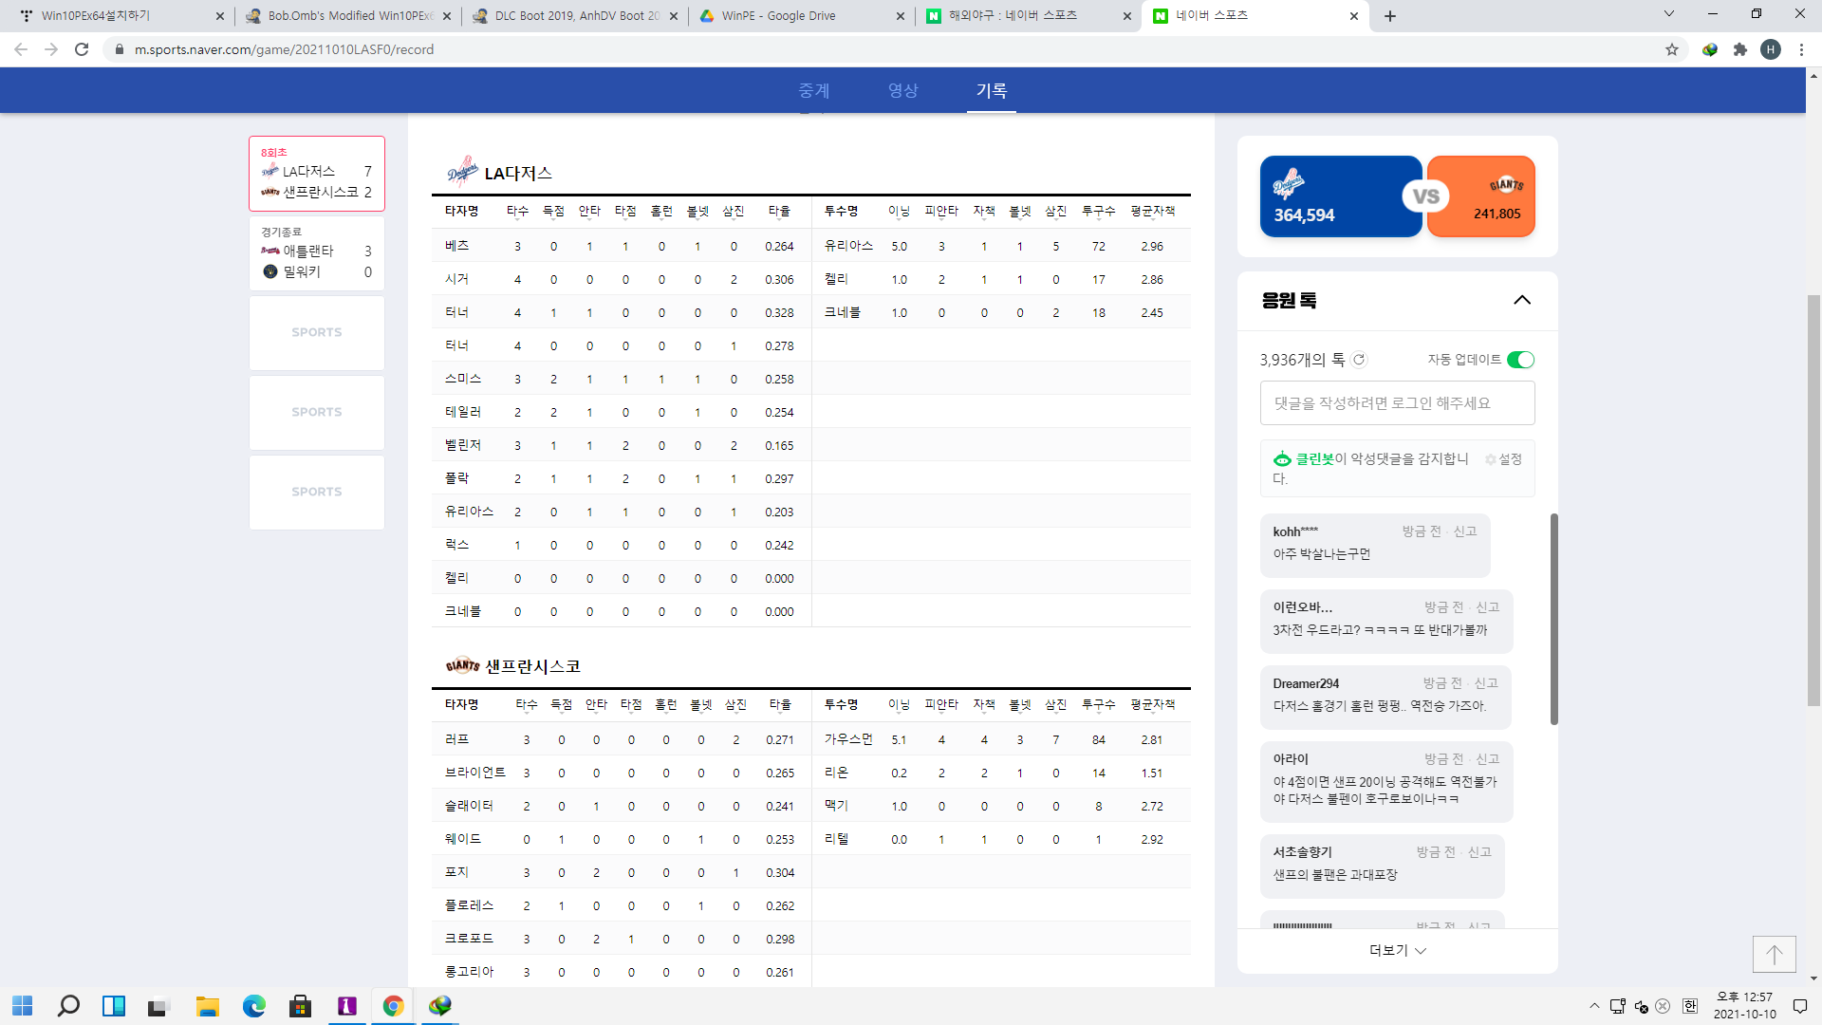This screenshot has height=1025, width=1822.
Task: Open taskbar search magnifier
Action: pyautogui.click(x=68, y=1006)
